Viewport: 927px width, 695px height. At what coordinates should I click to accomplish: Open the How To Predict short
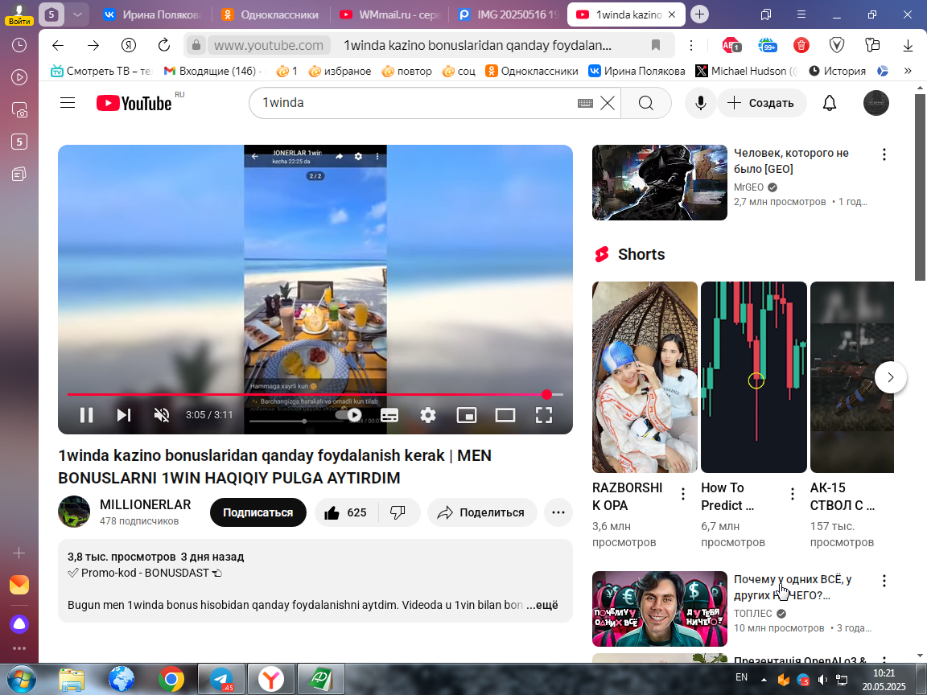pos(754,377)
